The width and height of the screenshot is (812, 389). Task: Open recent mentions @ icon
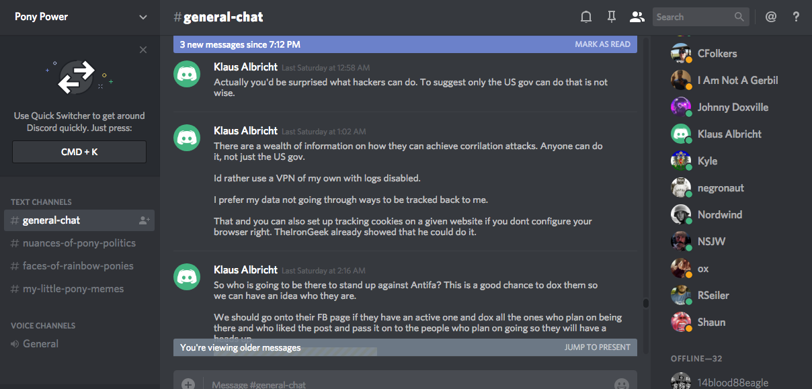point(771,17)
